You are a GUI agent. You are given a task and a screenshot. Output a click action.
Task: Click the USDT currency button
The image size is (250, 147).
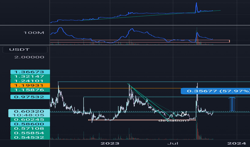[x=25, y=50]
